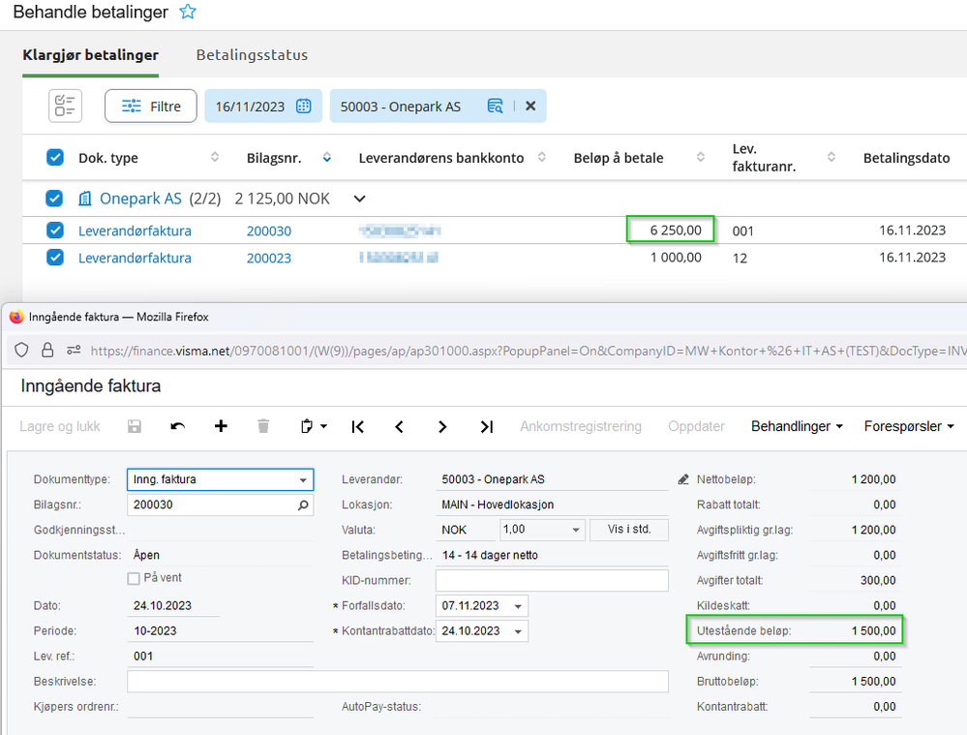Go to first invoice record
This screenshot has height=735, width=967.
click(x=358, y=426)
